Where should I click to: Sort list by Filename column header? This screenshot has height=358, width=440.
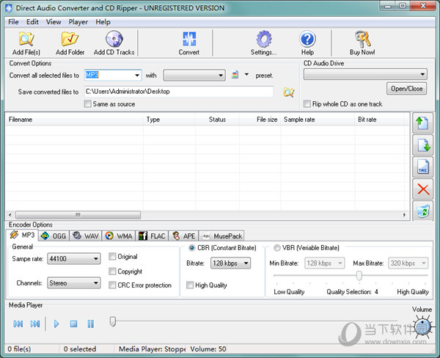(x=74, y=120)
